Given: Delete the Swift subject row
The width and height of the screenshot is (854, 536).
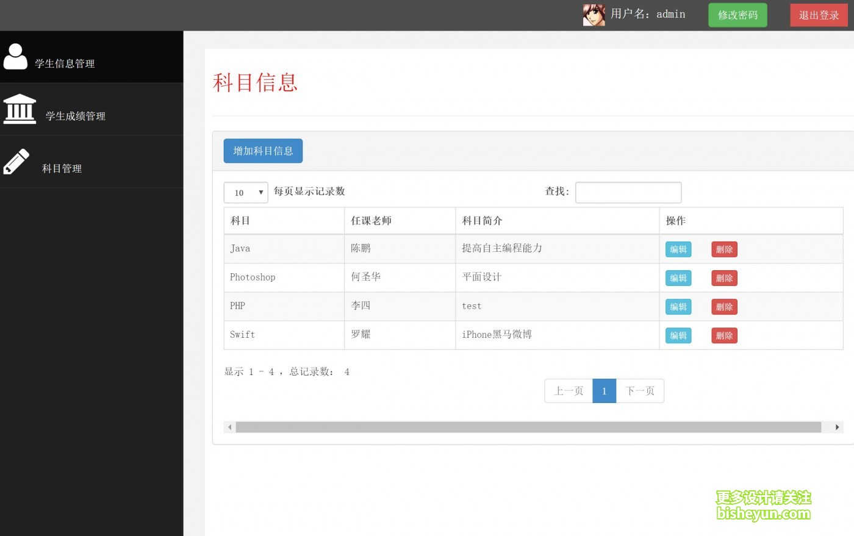Looking at the screenshot, I should [x=723, y=335].
